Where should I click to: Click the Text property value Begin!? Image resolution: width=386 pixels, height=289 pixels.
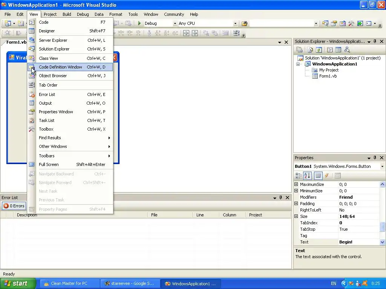tap(346, 242)
